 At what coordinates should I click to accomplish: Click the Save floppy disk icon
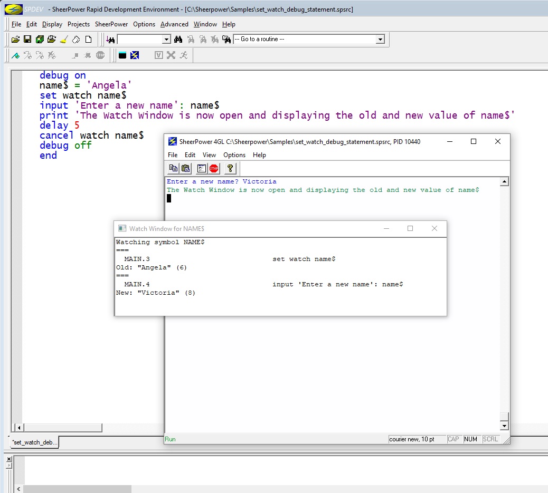27,40
